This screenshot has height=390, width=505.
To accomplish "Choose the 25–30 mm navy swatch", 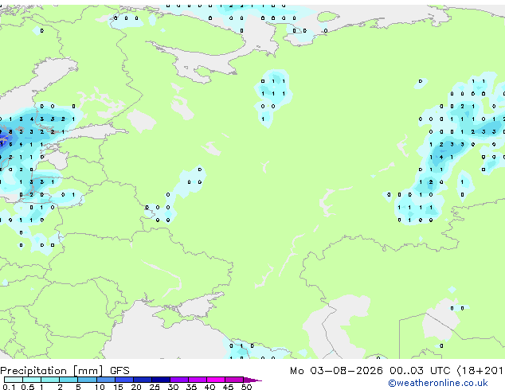I will tap(160, 380).
